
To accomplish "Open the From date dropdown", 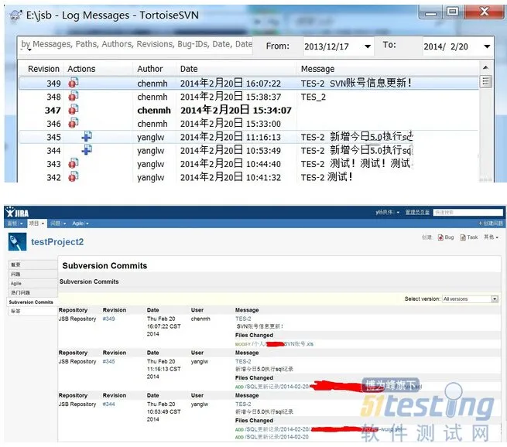I will [368, 46].
